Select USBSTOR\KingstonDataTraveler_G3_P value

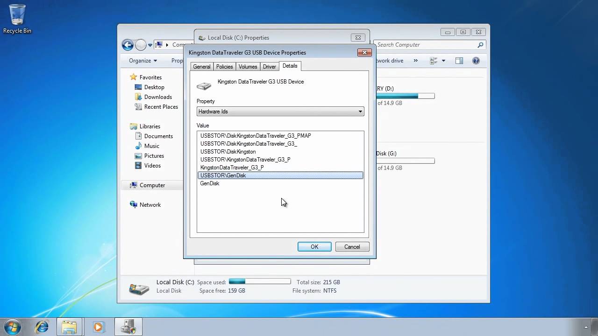click(x=280, y=160)
